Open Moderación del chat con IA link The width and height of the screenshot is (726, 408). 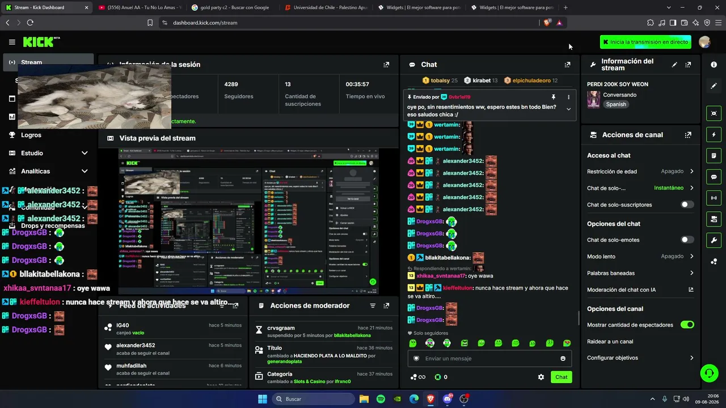640,290
